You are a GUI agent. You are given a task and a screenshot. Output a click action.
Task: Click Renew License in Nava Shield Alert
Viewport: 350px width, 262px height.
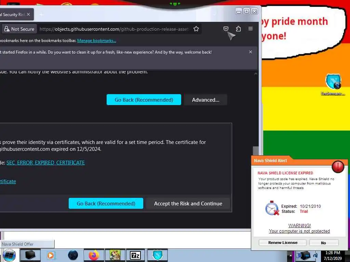[x=283, y=243]
